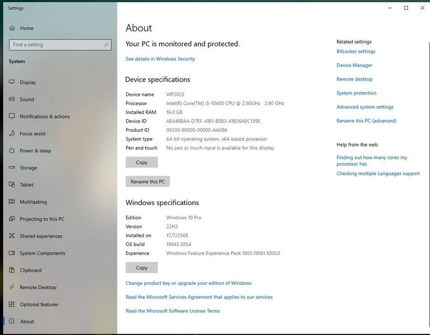The width and height of the screenshot is (430, 335).
Task: Select Device ID value AE448BA4
Action: pyautogui.click(x=213, y=121)
